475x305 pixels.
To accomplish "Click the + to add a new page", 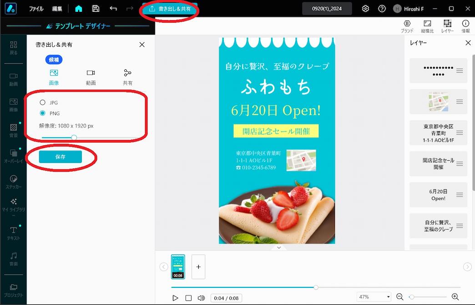I will (198, 267).
